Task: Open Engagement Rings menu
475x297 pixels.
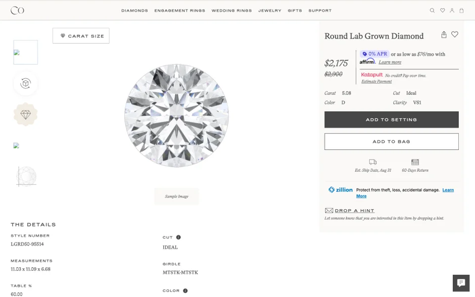Action: click(x=179, y=11)
